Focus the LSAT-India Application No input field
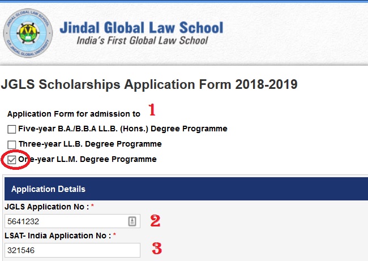368x261 pixels. [72, 250]
